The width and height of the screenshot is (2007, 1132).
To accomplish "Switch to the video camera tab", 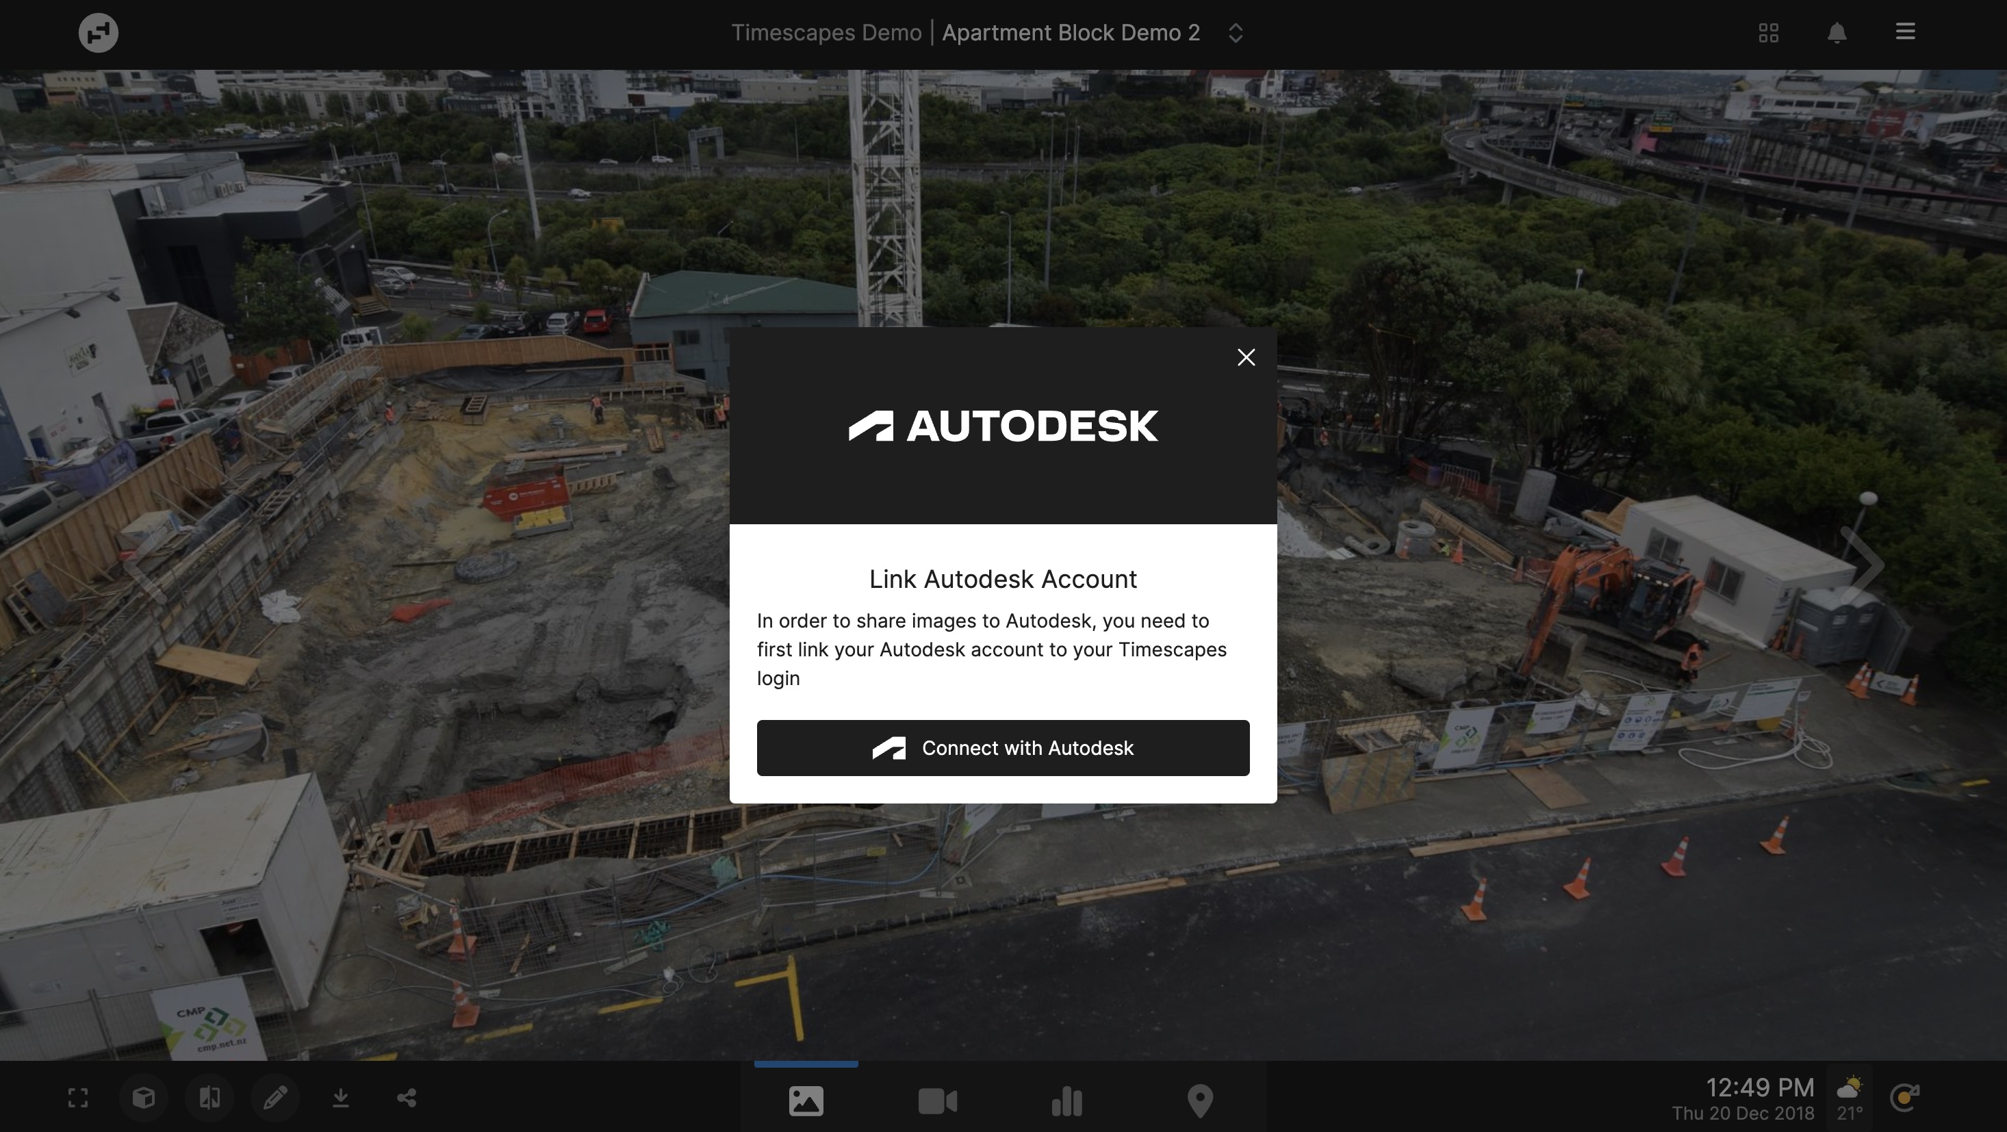I will [937, 1101].
